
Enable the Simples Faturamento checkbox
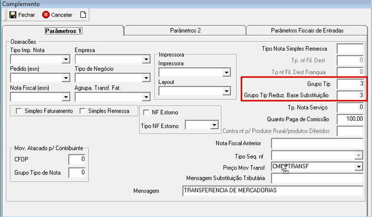click(x=19, y=111)
